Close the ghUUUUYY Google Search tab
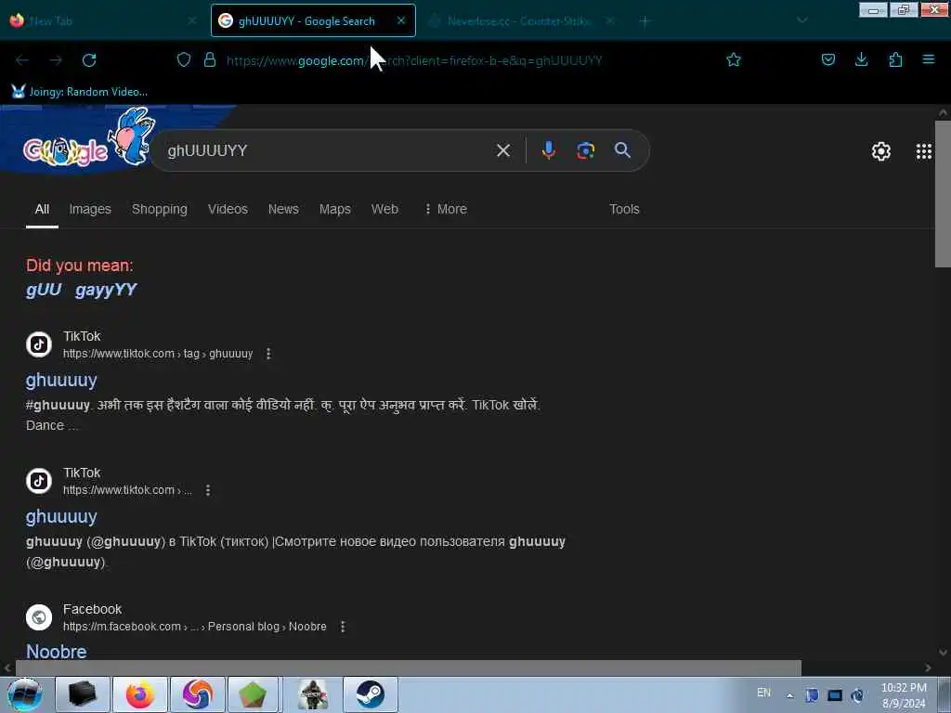Image resolution: width=951 pixels, height=713 pixels. [401, 20]
